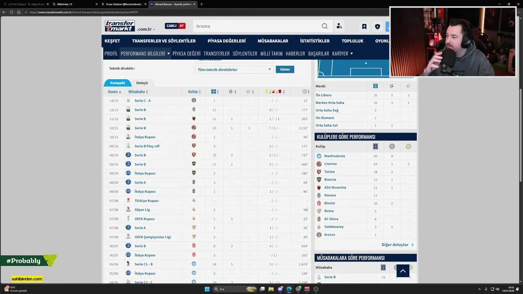Click Diğer detaylar link
The width and height of the screenshot is (523, 294).
pyautogui.click(x=398, y=245)
